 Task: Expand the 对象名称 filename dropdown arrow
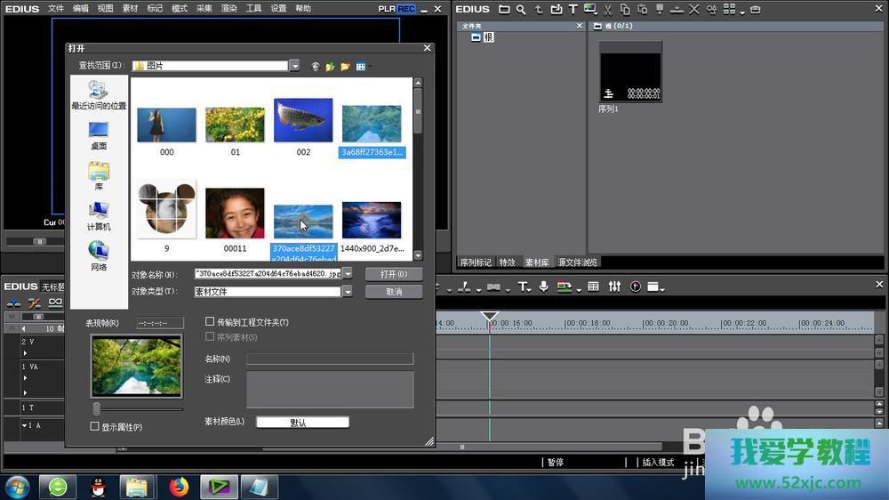(x=348, y=274)
